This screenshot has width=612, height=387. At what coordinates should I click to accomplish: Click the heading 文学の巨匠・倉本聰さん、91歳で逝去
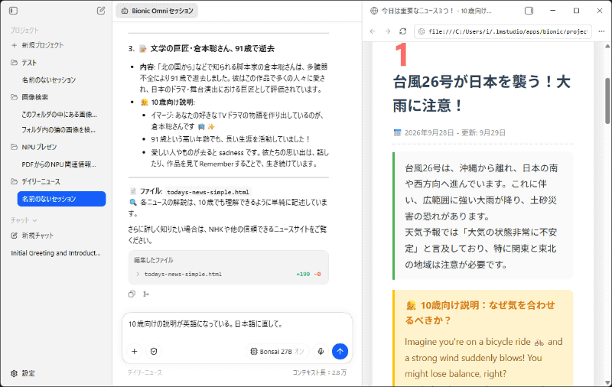(x=213, y=49)
